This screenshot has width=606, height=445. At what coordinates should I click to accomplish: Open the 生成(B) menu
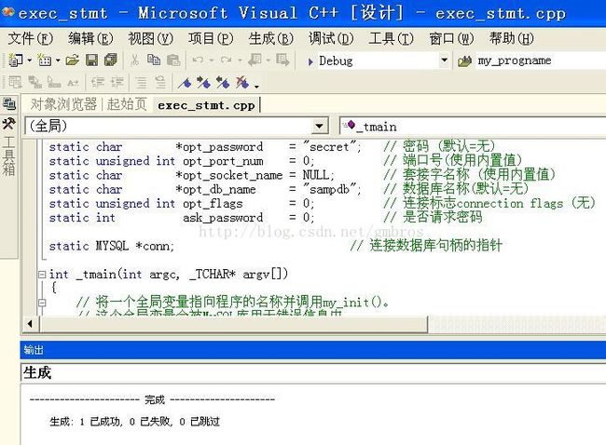[x=271, y=38]
